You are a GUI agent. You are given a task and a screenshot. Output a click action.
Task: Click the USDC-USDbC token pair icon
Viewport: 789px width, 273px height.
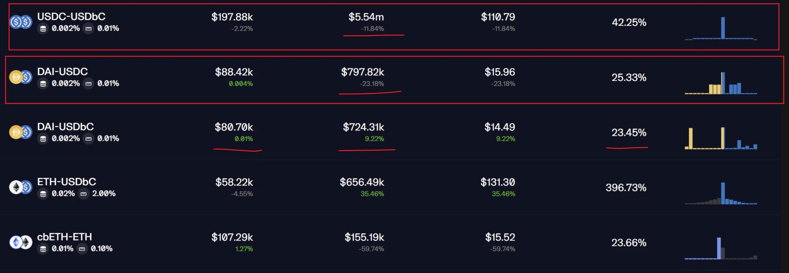(21, 22)
